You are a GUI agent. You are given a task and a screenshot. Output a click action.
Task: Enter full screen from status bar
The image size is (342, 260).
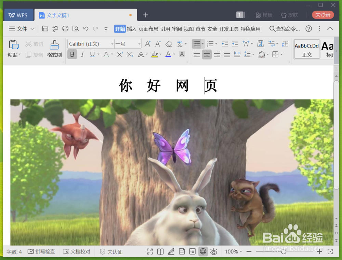150,251
